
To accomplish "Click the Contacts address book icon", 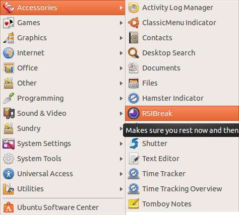I will 134,38.
